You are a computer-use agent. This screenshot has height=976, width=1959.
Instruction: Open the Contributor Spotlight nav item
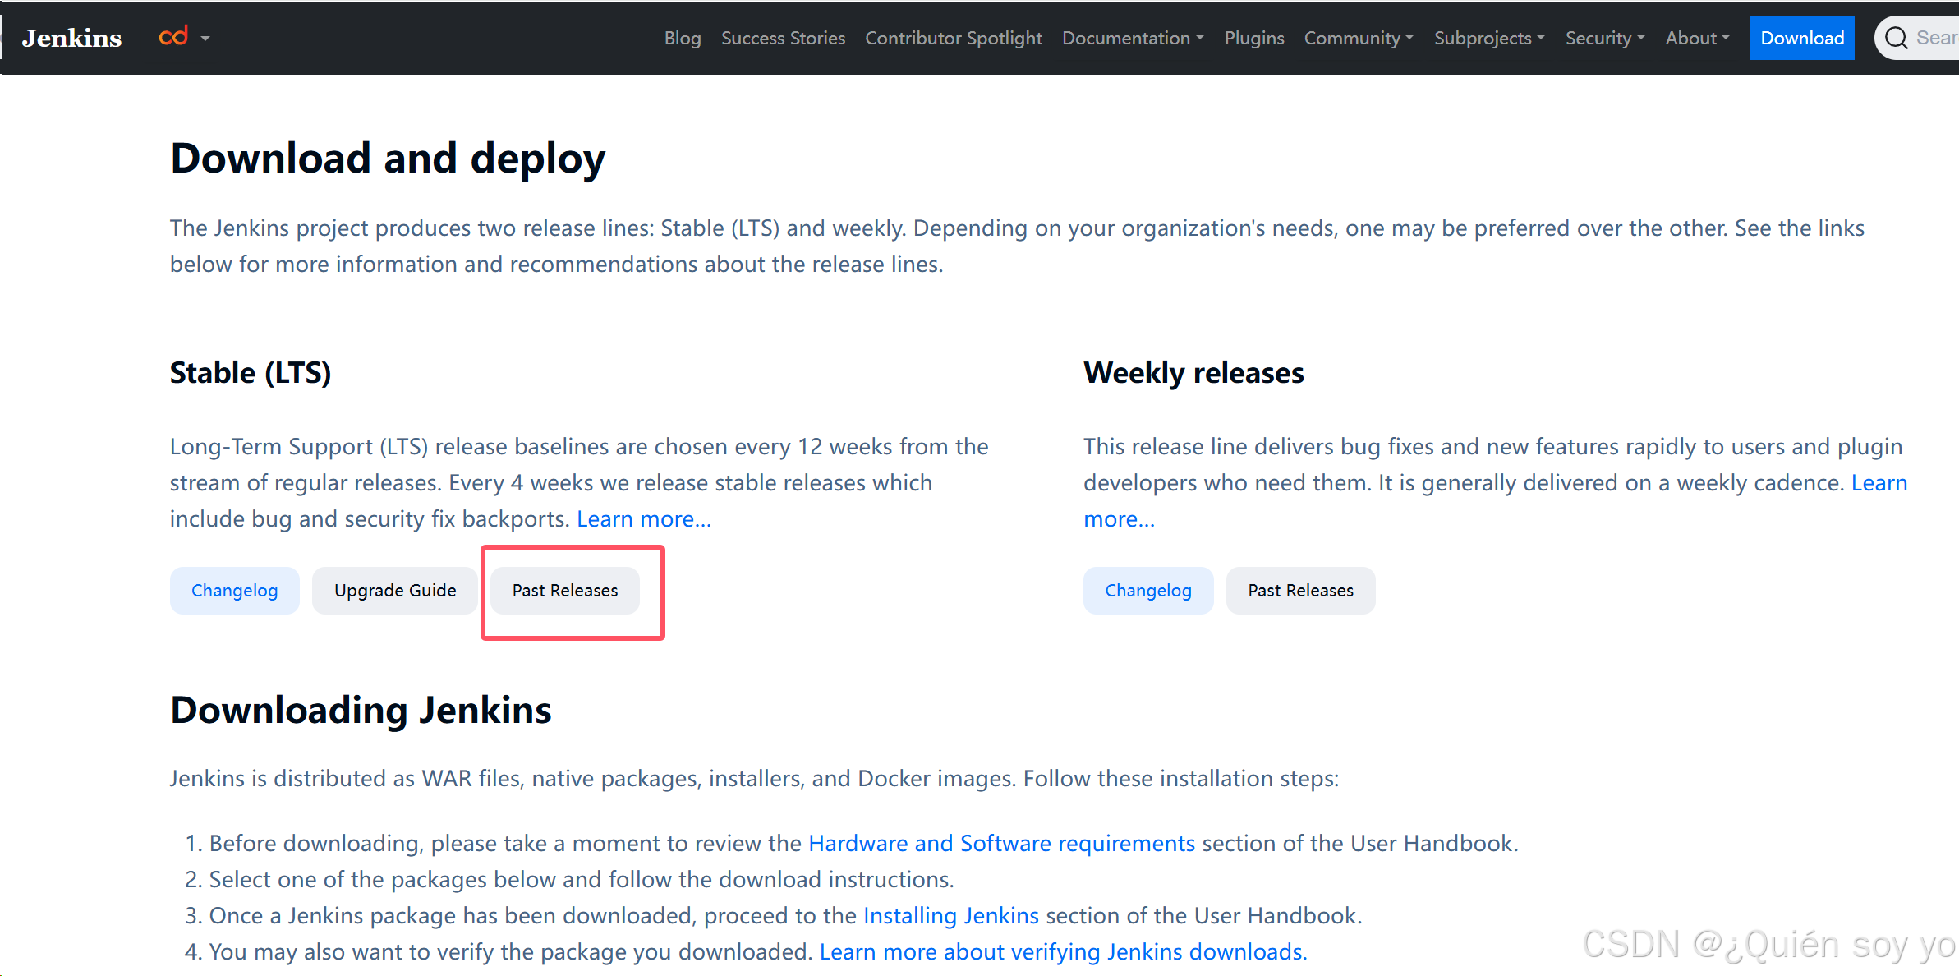954,38
